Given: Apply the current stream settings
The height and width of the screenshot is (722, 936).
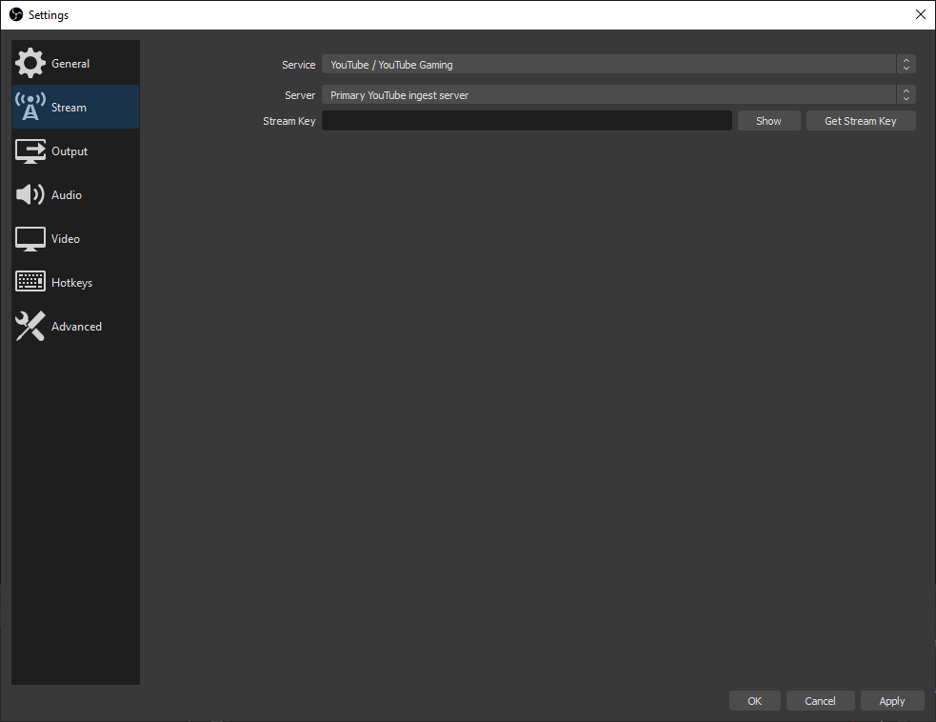Looking at the screenshot, I should [892, 700].
